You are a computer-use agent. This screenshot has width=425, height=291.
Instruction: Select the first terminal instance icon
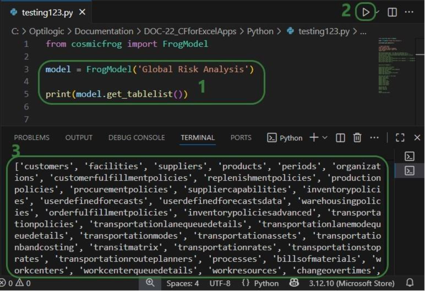click(x=409, y=157)
